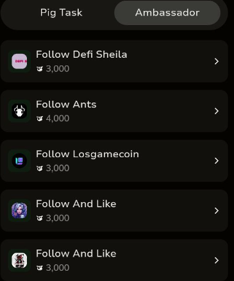Click the pink Defi Sheila app icon
Image resolution: width=234 pixels, height=281 pixels.
click(x=19, y=62)
